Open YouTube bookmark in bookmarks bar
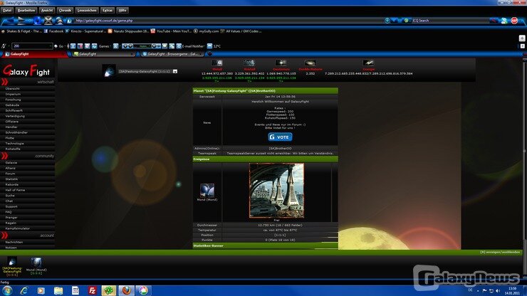This screenshot has height=296, width=527. coord(171,31)
